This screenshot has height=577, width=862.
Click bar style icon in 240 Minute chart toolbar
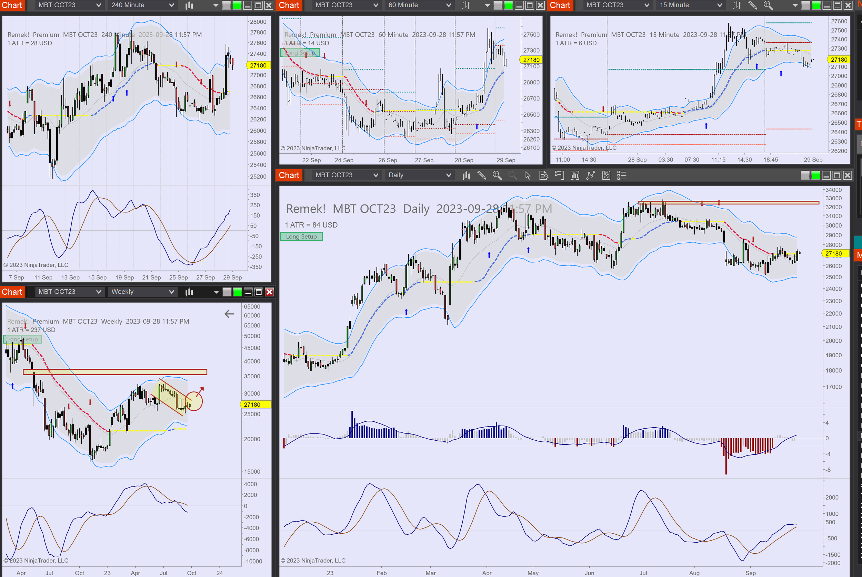click(189, 5)
